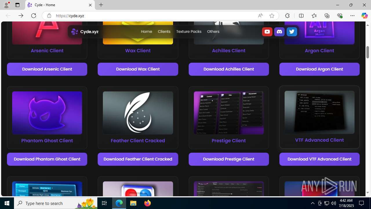
Task: Click the Phantom Ghost Client title
Action: point(47,140)
